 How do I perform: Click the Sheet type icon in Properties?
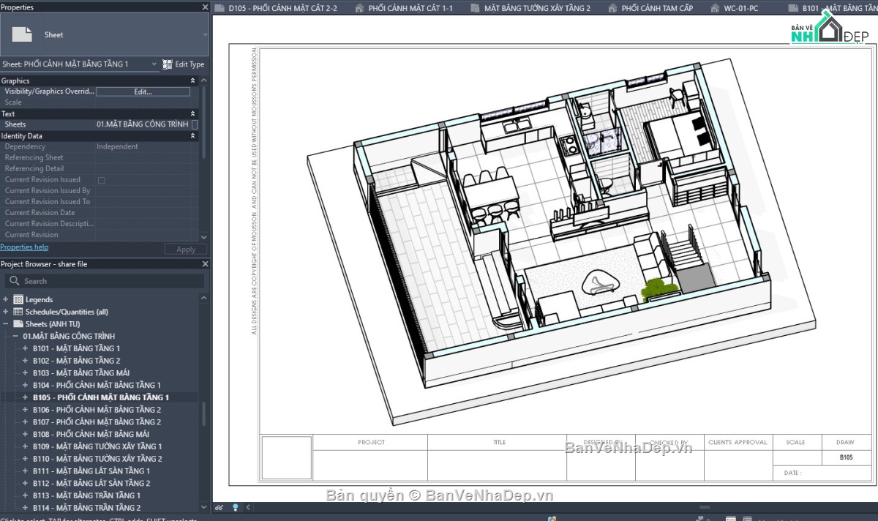point(23,34)
